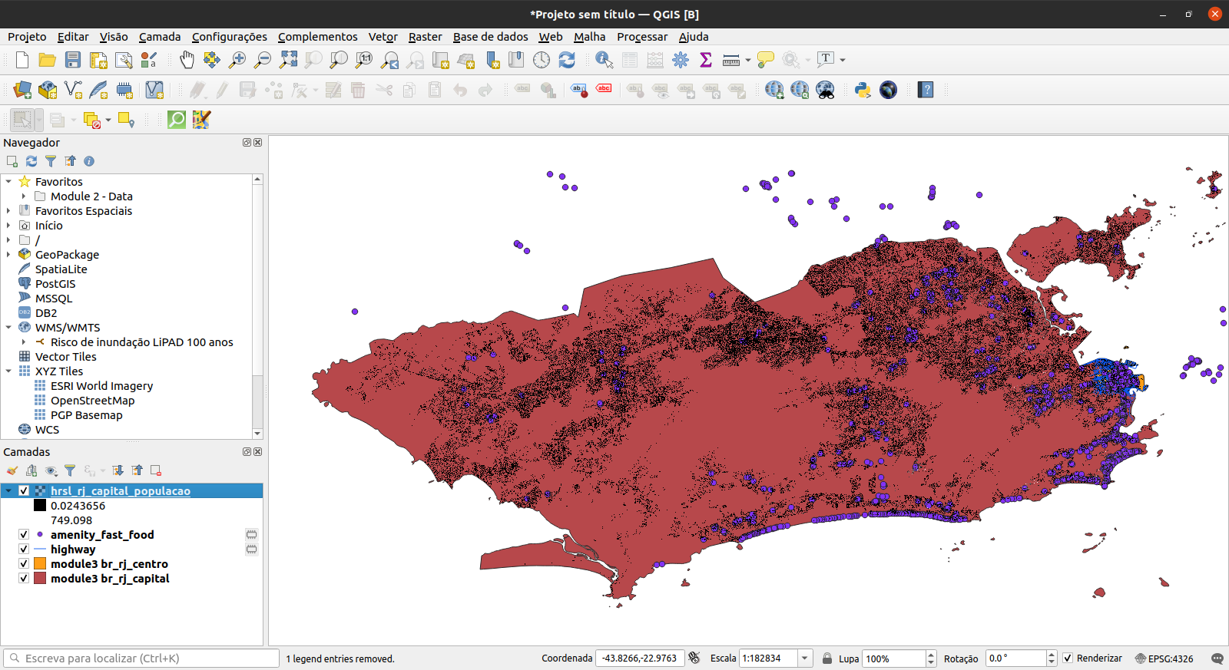Click the toggle extents icon beside coordinate
This screenshot has height=670, width=1229.
point(694,658)
